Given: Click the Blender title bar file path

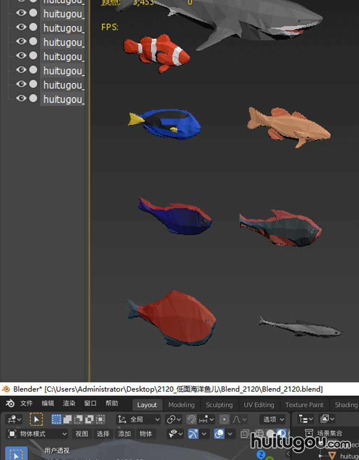Looking at the screenshot, I should tap(184, 389).
